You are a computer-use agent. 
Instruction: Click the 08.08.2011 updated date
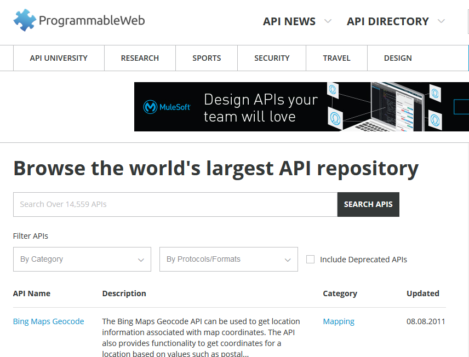426,321
